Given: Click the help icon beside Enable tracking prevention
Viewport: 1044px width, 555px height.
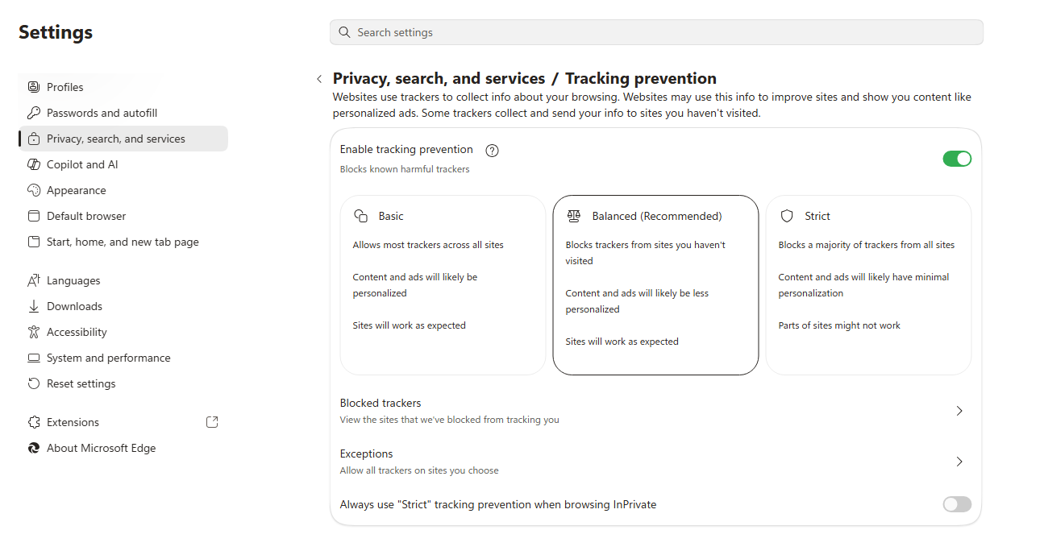Looking at the screenshot, I should [x=493, y=151].
